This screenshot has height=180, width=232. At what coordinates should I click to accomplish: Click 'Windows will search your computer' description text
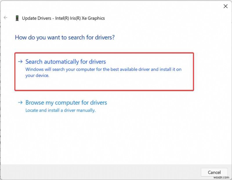click(x=104, y=72)
